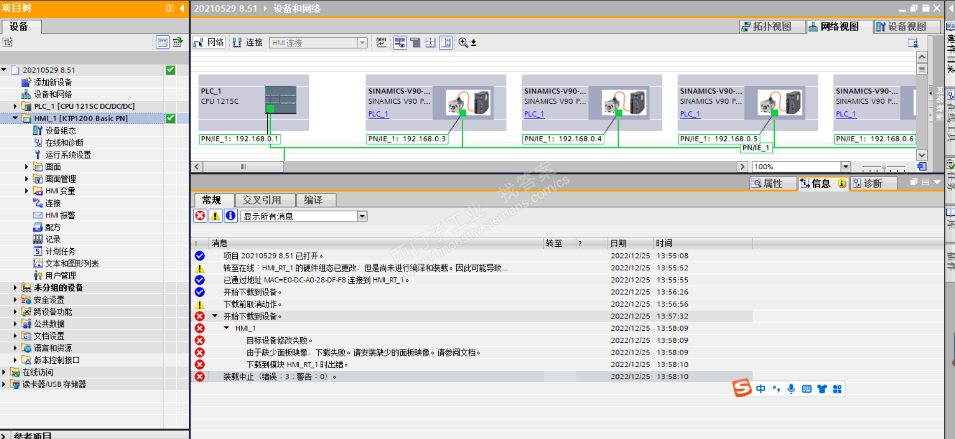The width and height of the screenshot is (955, 439).
Task: Toggle the highlighted network view icon
Action: coord(400,43)
